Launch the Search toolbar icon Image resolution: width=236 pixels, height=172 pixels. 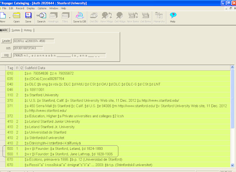[x=41, y=17]
